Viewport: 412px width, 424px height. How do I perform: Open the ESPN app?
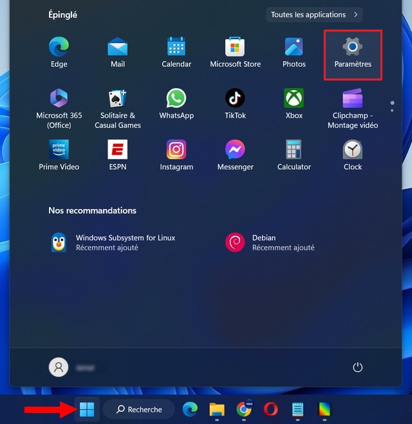click(x=118, y=156)
